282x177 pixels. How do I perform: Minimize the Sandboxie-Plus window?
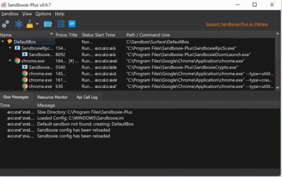(x=238, y=5)
